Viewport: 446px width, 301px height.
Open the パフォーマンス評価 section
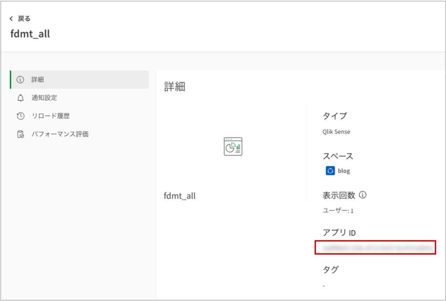click(60, 134)
